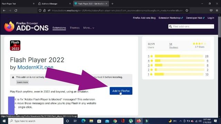The image size is (221, 124).
Task: Open the weather widget showing 9°C
Action: (173, 121)
